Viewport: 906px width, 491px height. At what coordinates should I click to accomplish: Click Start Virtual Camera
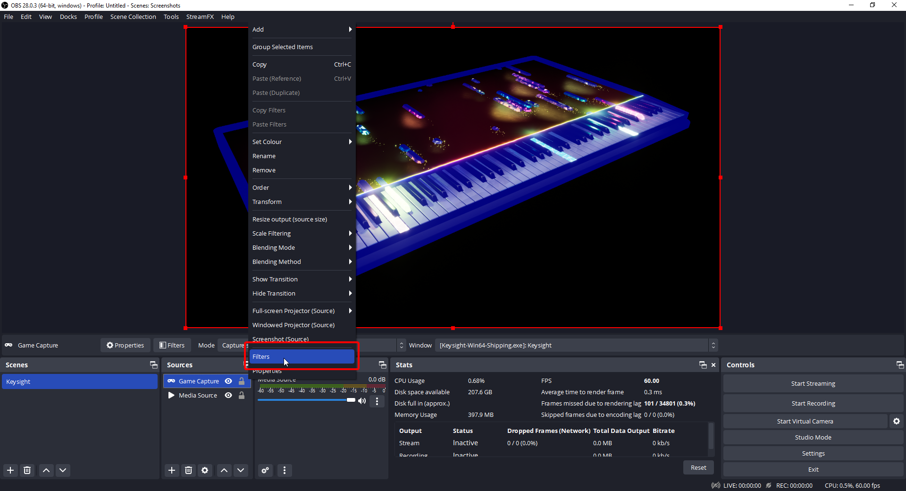805,421
